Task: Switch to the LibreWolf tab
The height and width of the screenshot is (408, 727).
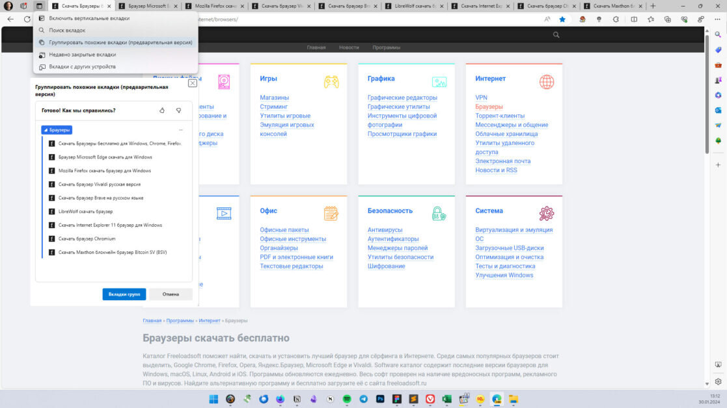Action: pos(413,6)
